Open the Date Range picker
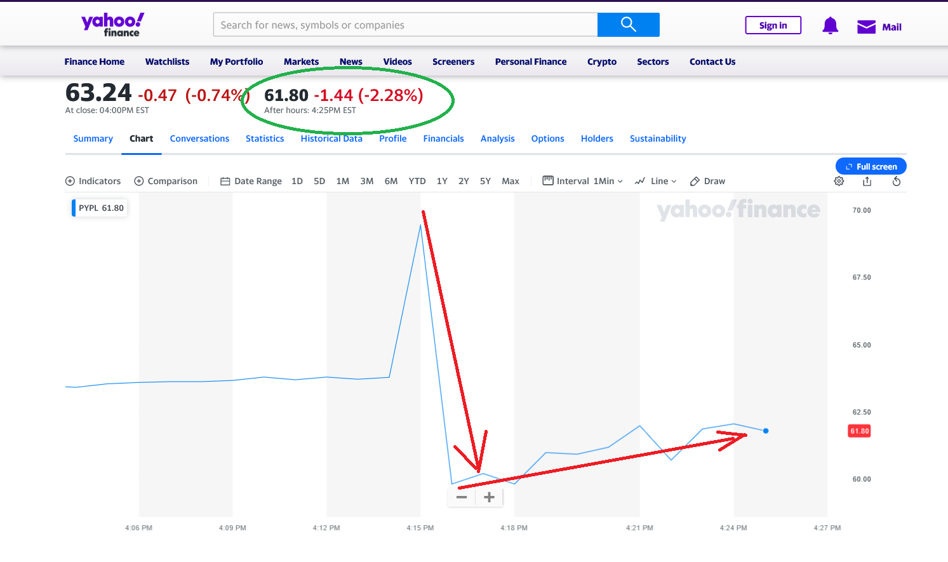This screenshot has width=948, height=562. click(251, 181)
